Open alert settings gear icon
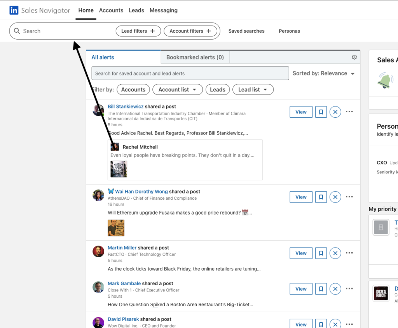 point(354,57)
